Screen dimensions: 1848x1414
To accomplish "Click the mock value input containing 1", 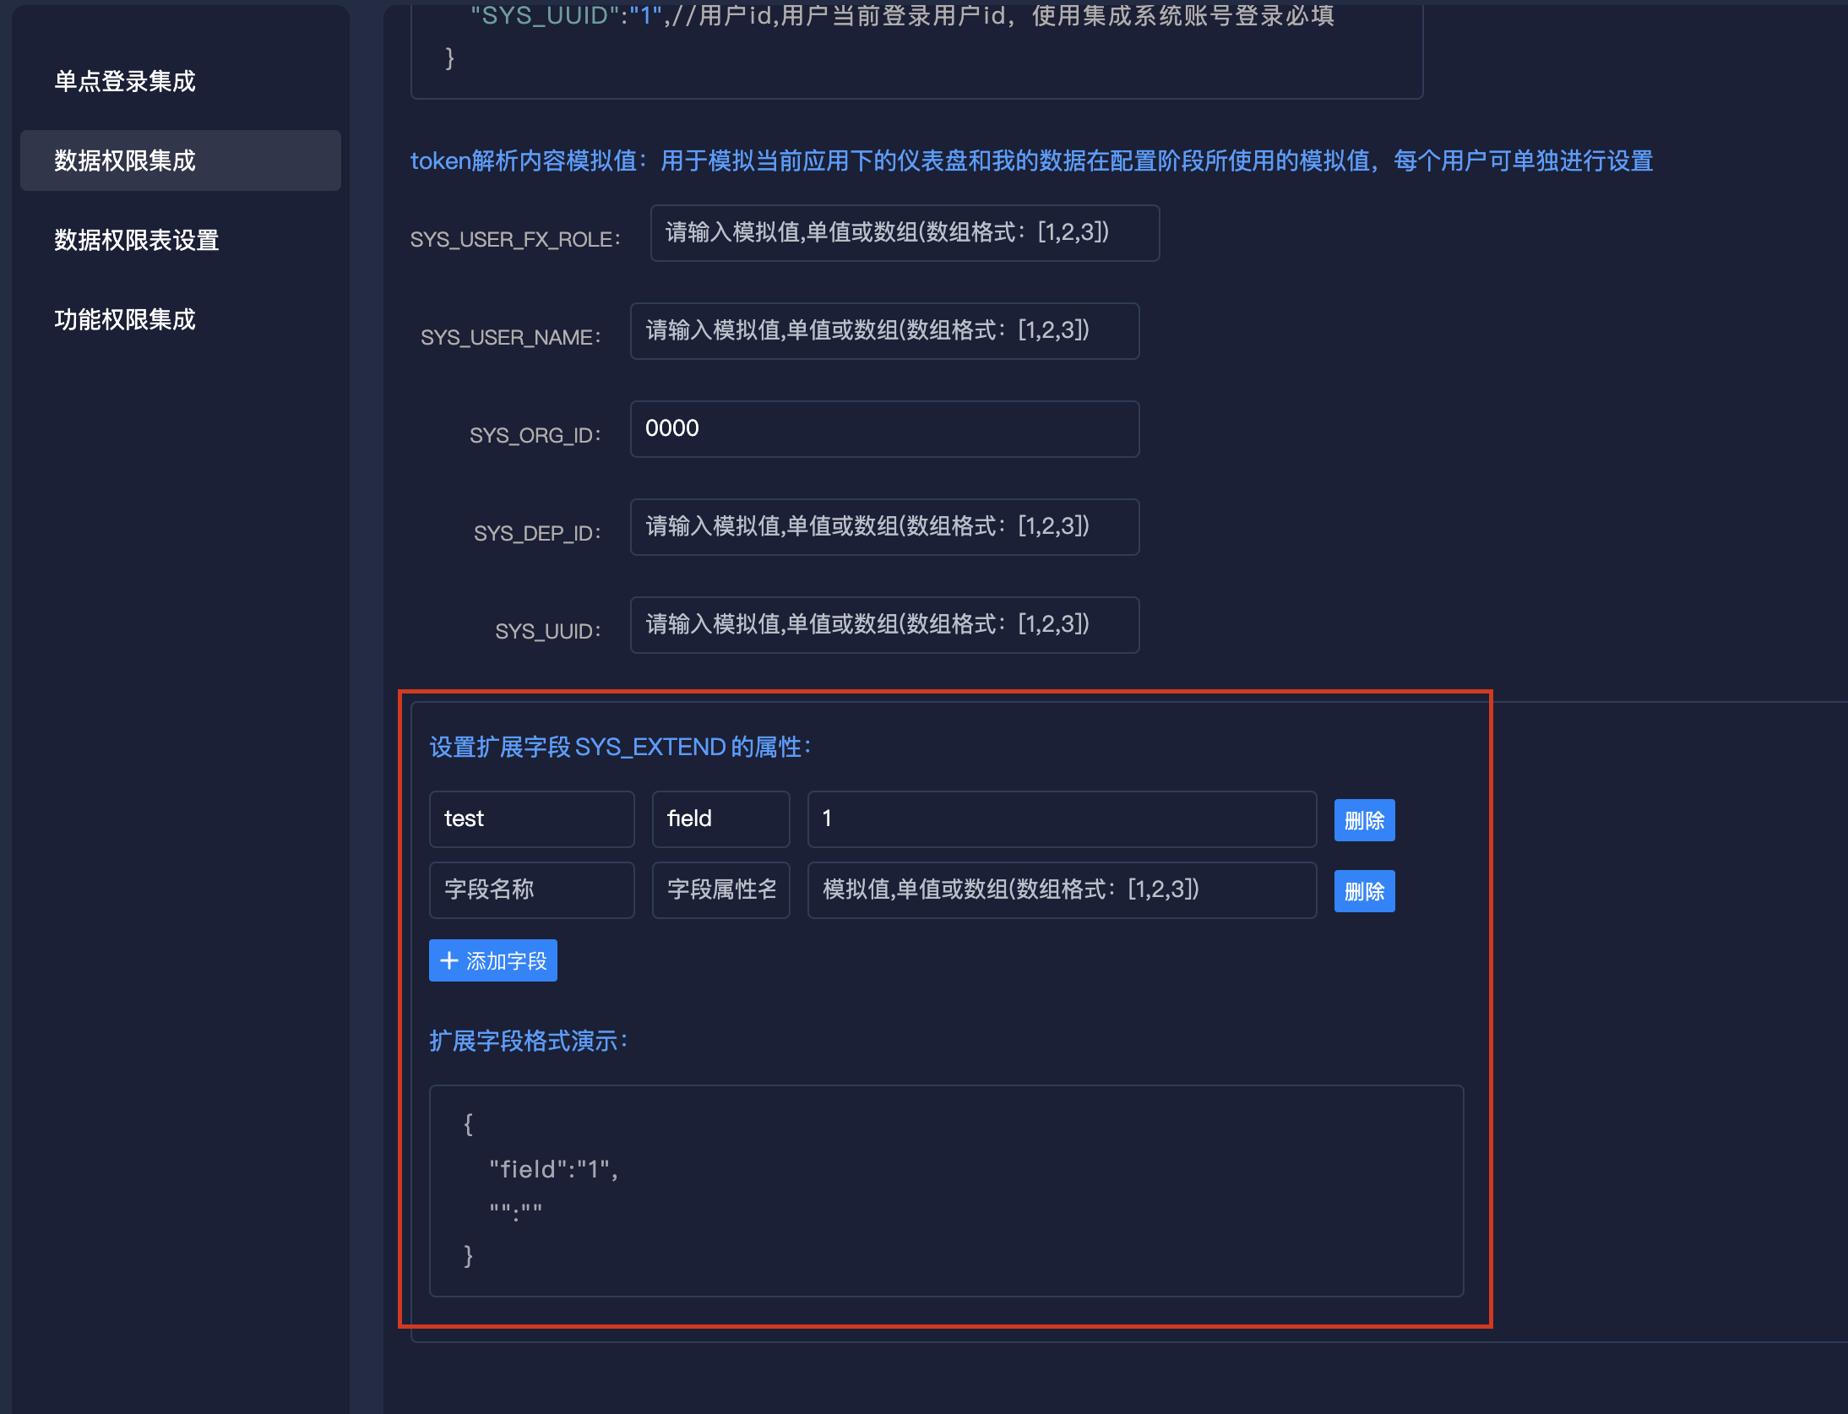I will [x=1062, y=819].
